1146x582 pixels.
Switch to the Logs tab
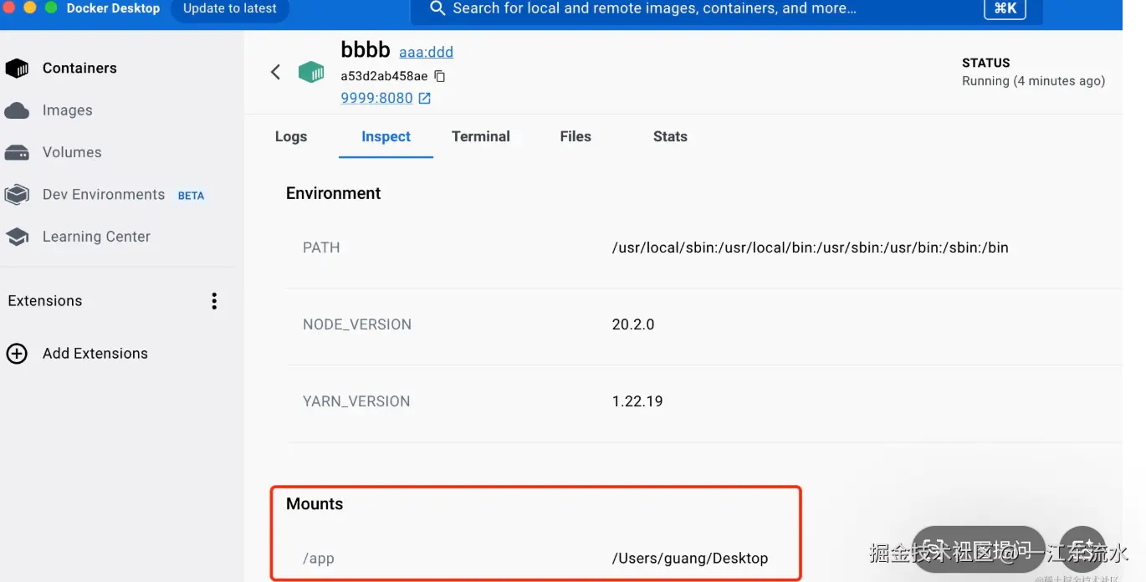click(x=291, y=136)
